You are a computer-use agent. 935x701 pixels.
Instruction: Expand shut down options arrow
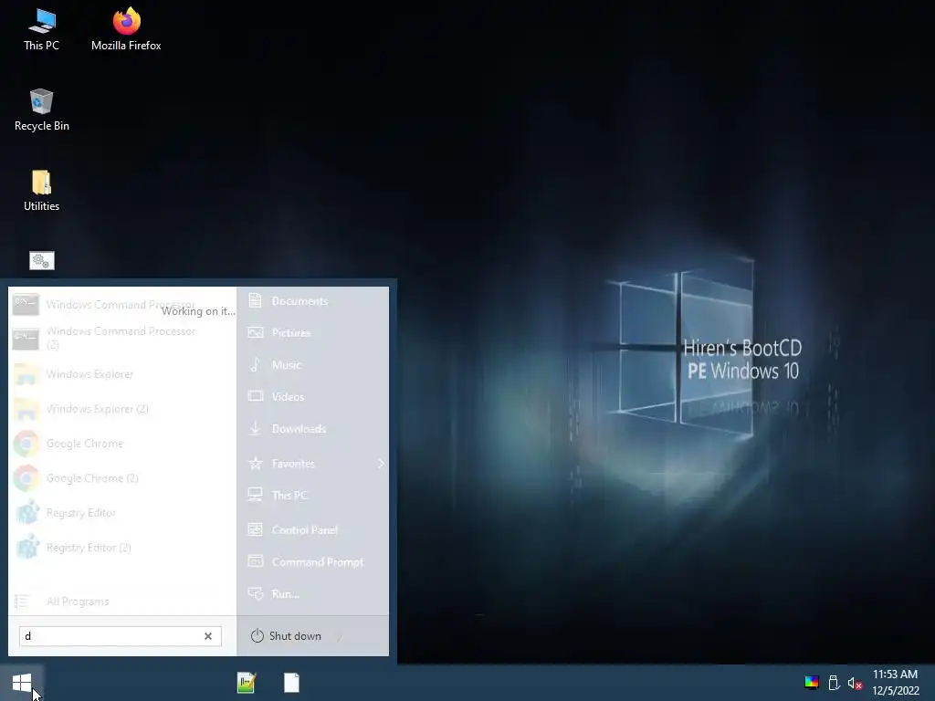340,636
